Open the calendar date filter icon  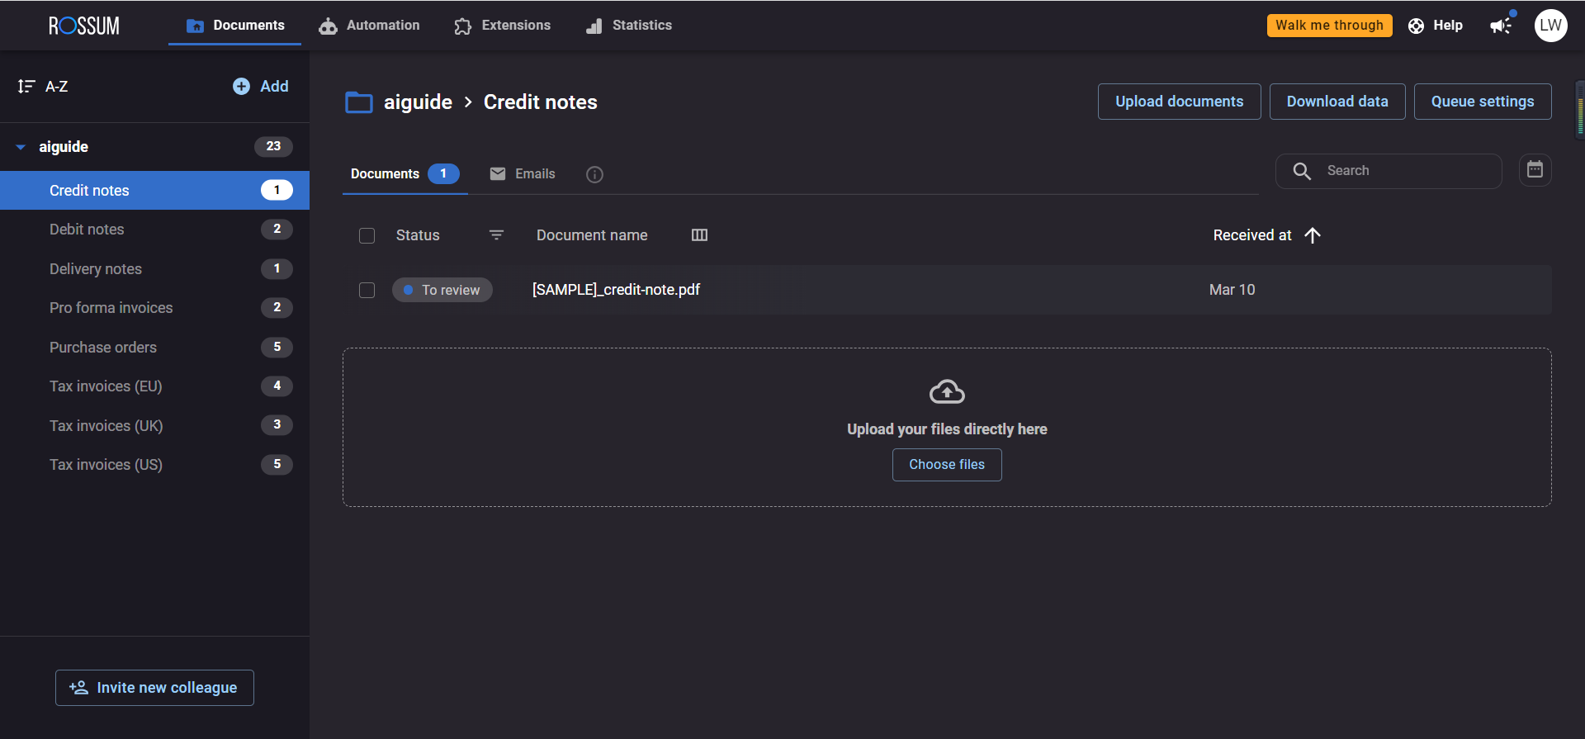tap(1535, 170)
